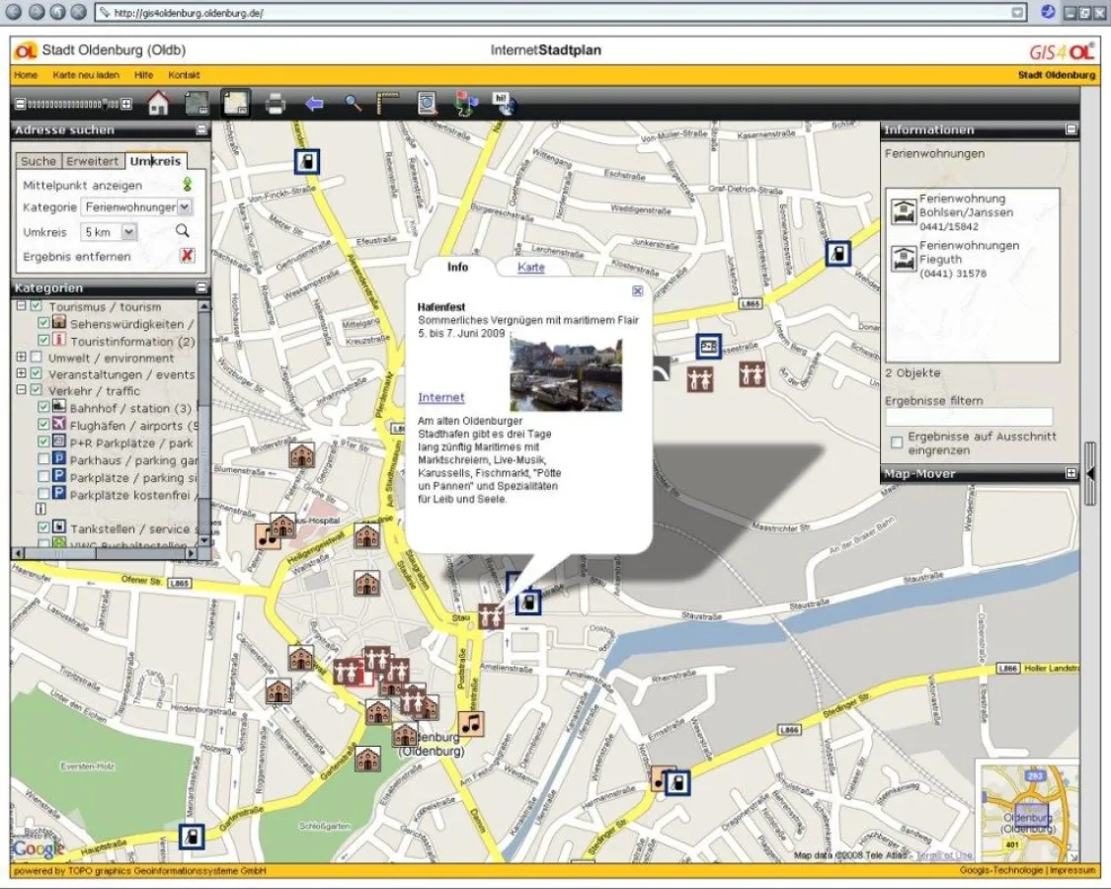The width and height of the screenshot is (1111, 889).
Task: Open the Karte tab in the info popup
Action: 531,268
